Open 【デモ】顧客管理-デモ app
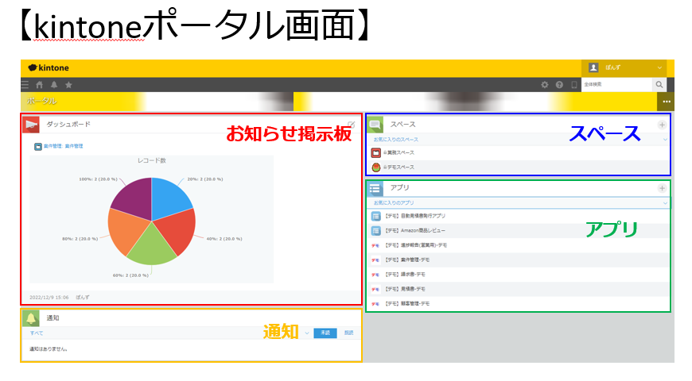 407,303
